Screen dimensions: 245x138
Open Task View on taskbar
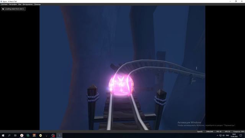[15, 135]
